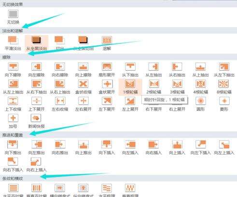Viewport: 237px width, 197px height.
Task: Apply the 向上擦除 wipe up effect
Action: pyautogui.click(x=84, y=70)
